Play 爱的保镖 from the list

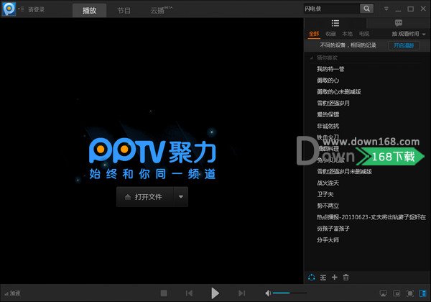click(x=328, y=114)
